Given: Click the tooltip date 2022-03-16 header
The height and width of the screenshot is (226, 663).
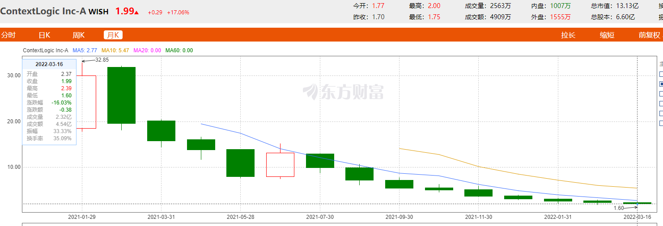Looking at the screenshot, I should tap(49, 64).
